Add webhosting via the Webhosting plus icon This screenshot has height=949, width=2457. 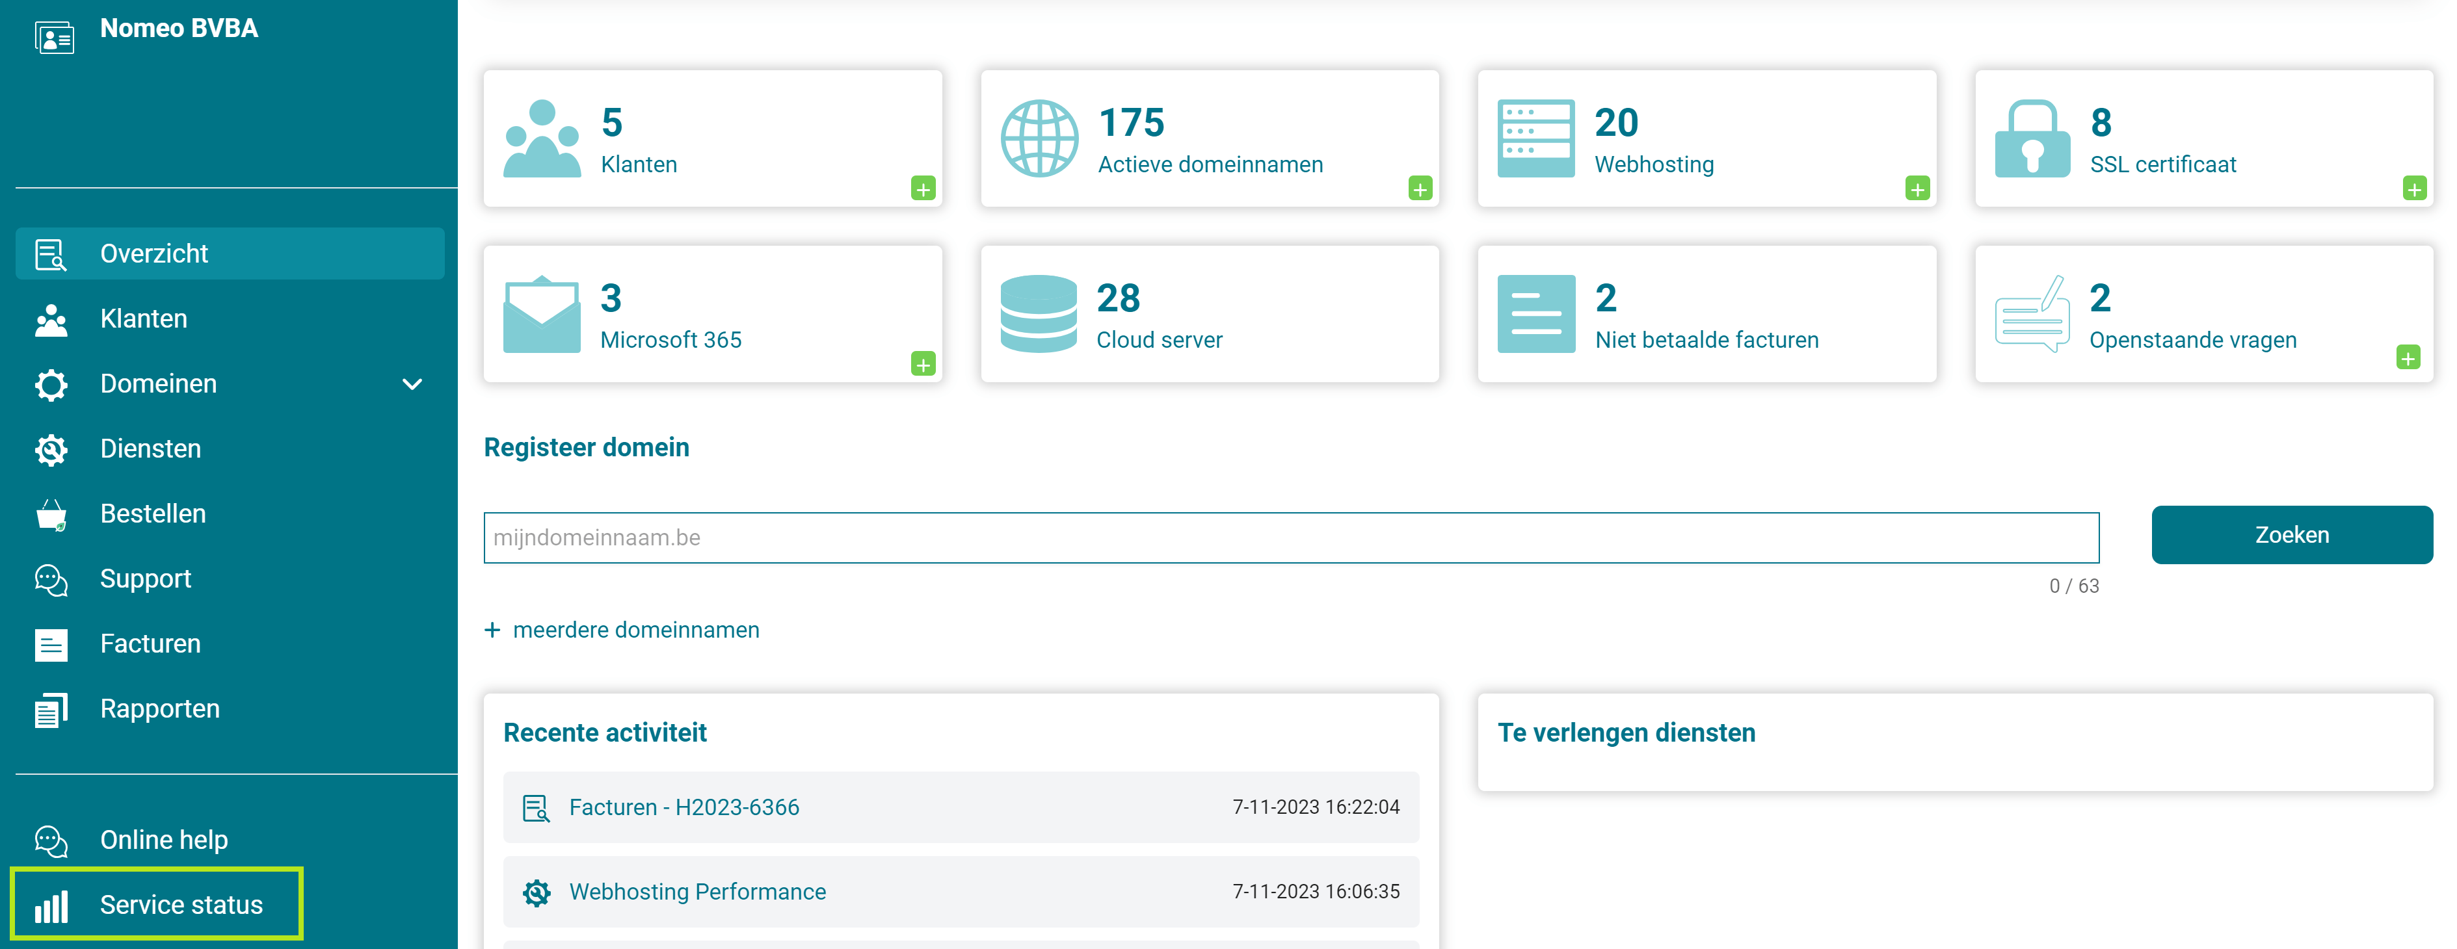1917,189
